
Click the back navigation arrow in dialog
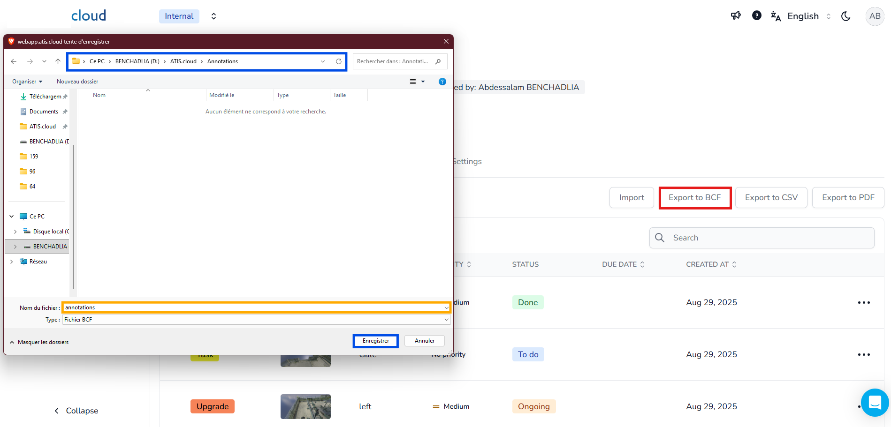[14, 61]
